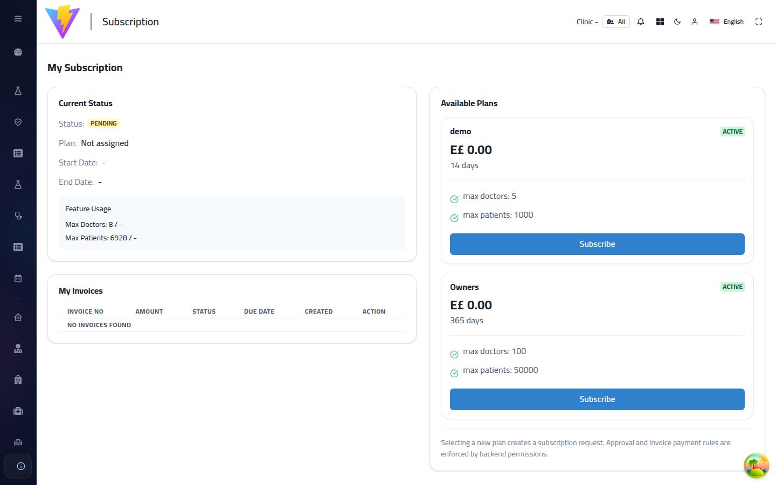Open the stethoscope sidebar icon
This screenshot has width=776, height=485.
(x=18, y=216)
